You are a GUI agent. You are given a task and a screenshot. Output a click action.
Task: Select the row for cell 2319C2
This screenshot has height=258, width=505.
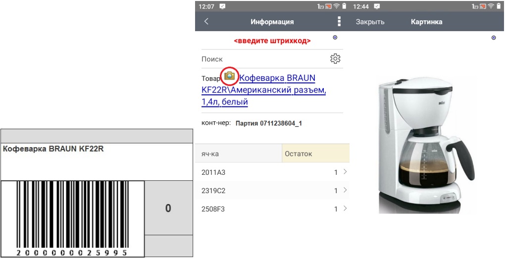[272, 191]
